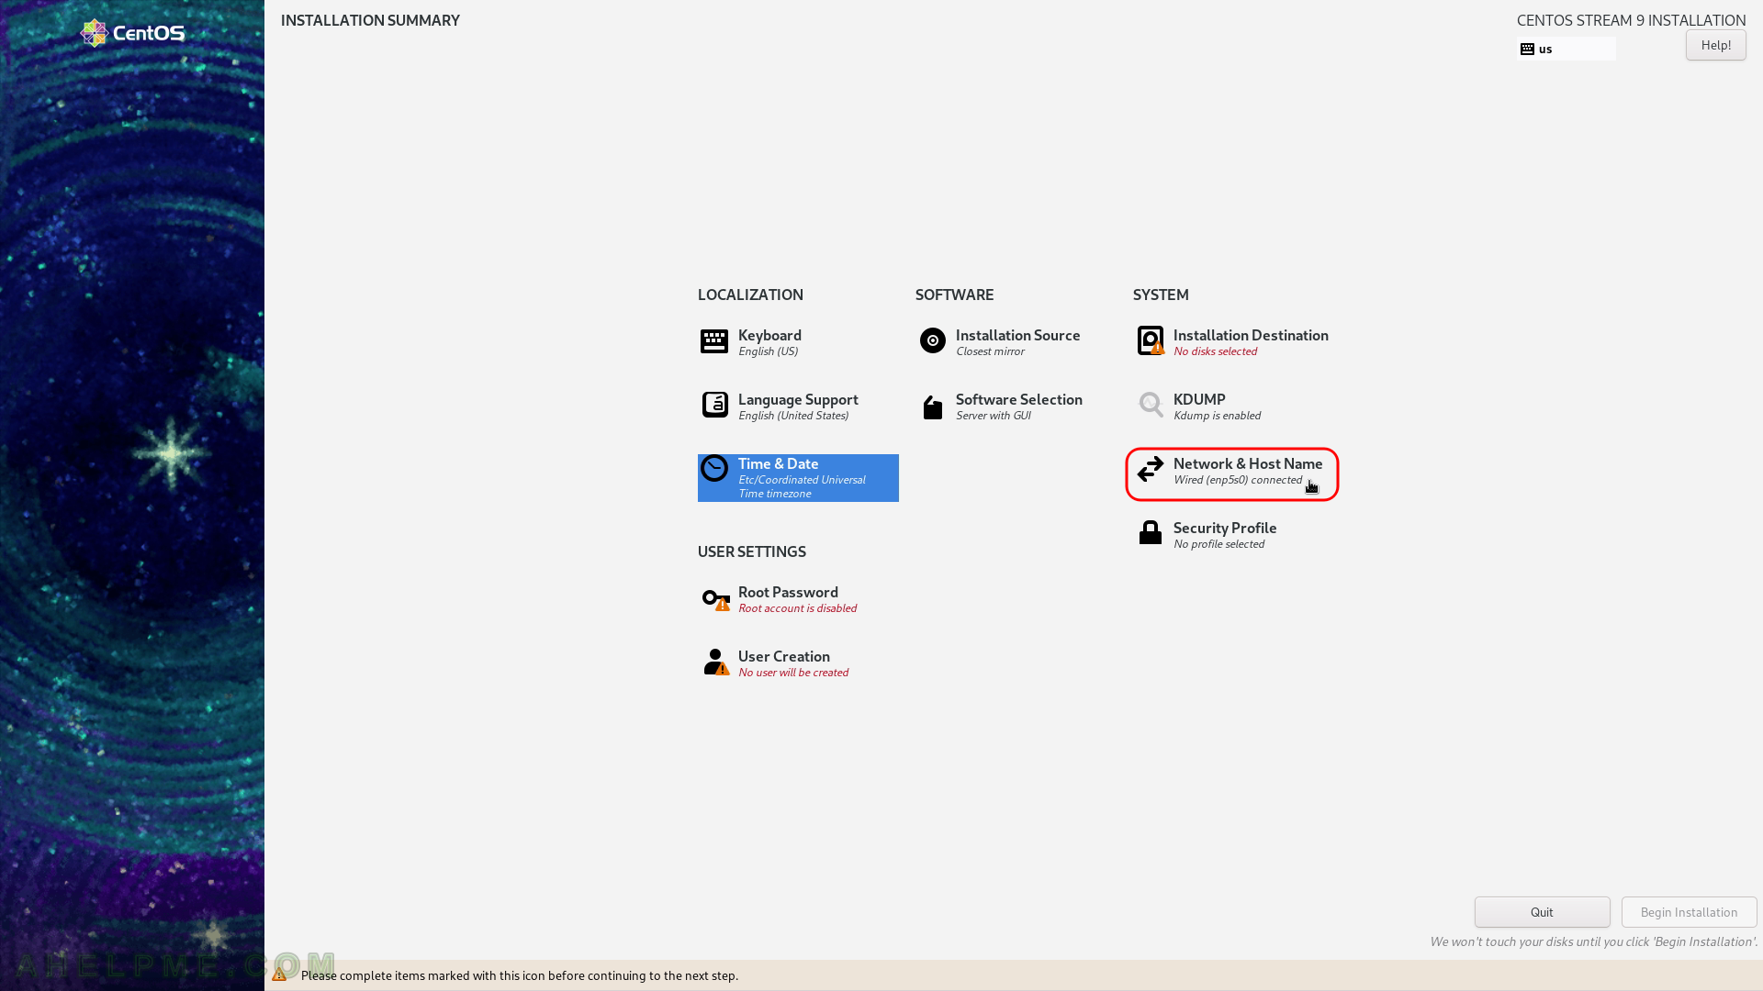Click the KDUMP magnifier icon
Image resolution: width=1763 pixels, height=991 pixels.
[x=1151, y=405]
